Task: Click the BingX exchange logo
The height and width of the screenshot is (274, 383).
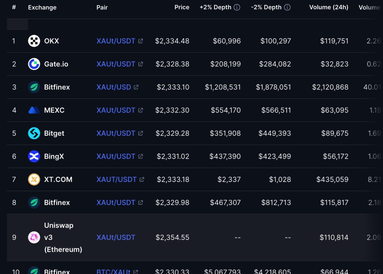Action: point(34,156)
